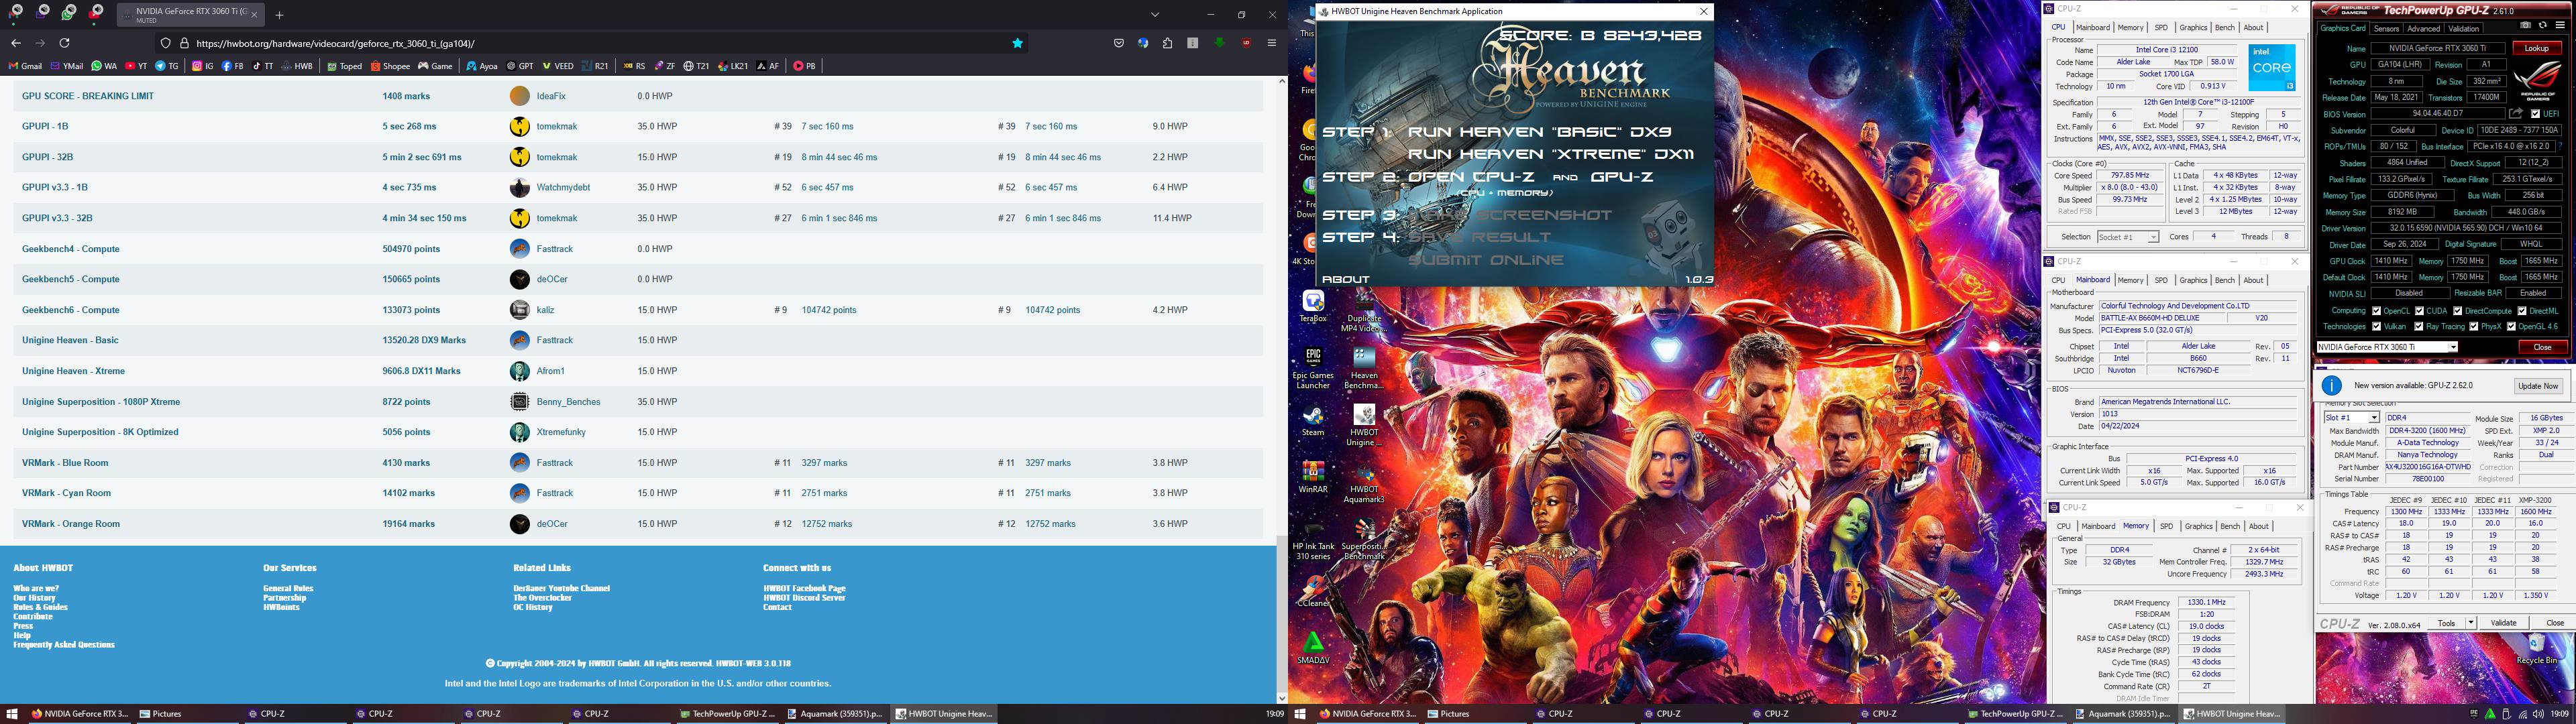The width and height of the screenshot is (2576, 724).
Task: Toggle the PhysX checkbox in GPU-Z
Action: [2473, 326]
